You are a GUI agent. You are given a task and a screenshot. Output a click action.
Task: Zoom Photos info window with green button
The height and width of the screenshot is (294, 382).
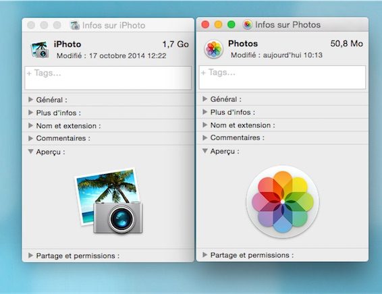tap(231, 24)
